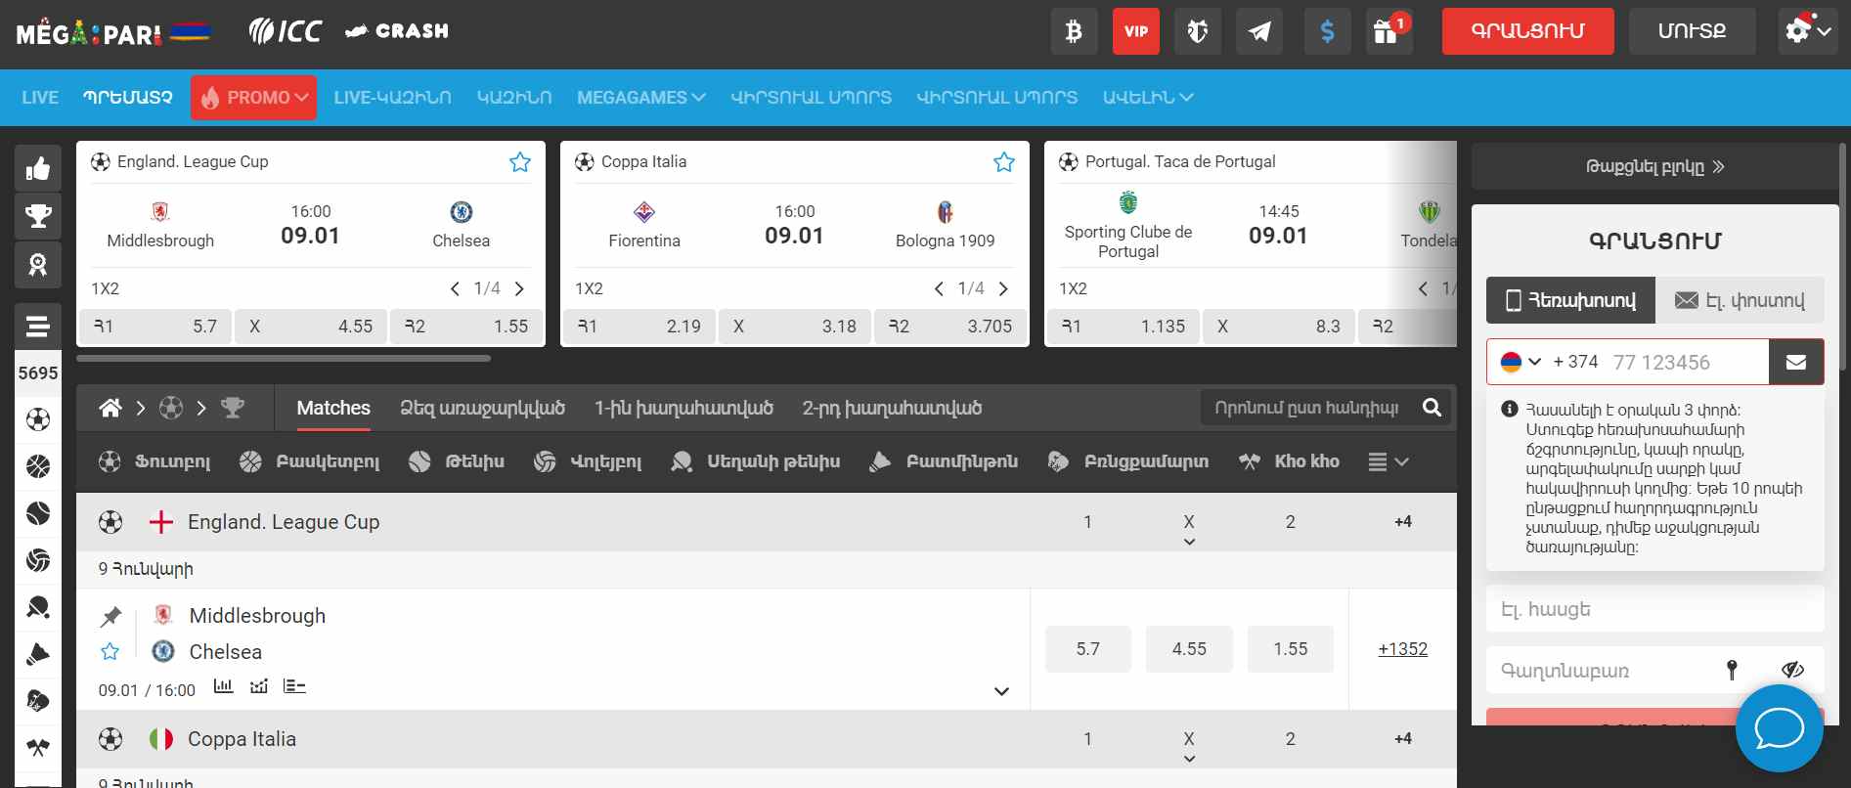This screenshot has height=788, width=1851.
Task: Filter by Kho kho sport
Action: (1289, 461)
